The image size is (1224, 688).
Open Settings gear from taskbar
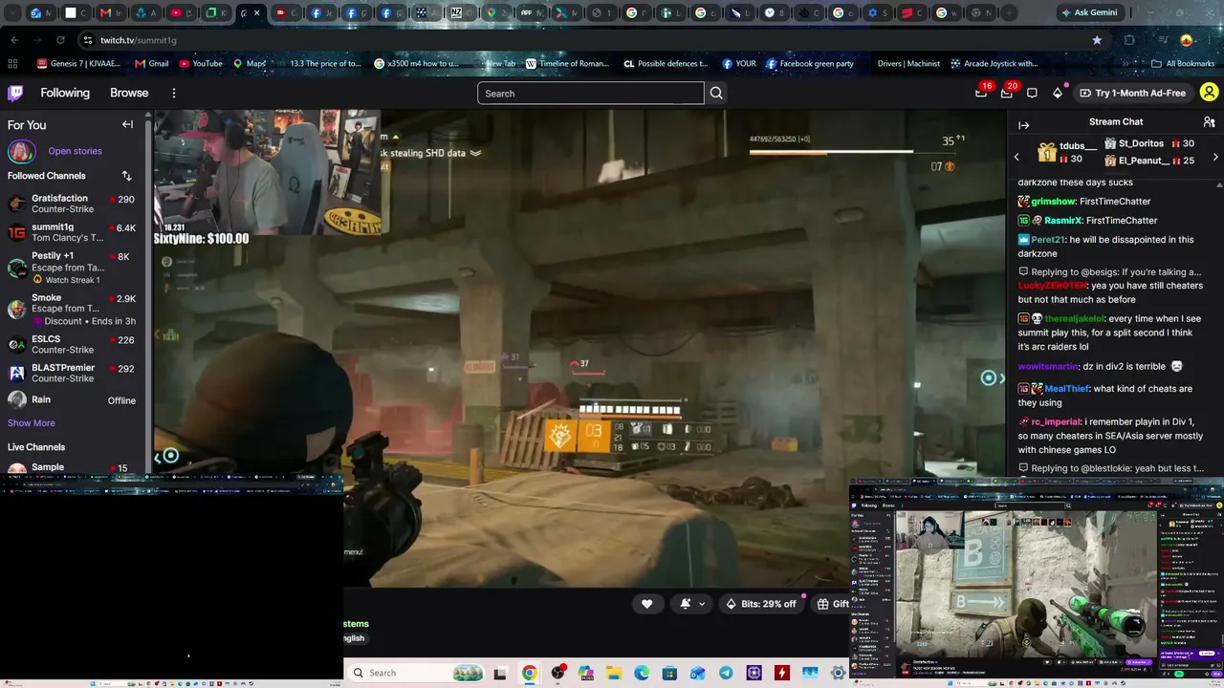(x=839, y=673)
